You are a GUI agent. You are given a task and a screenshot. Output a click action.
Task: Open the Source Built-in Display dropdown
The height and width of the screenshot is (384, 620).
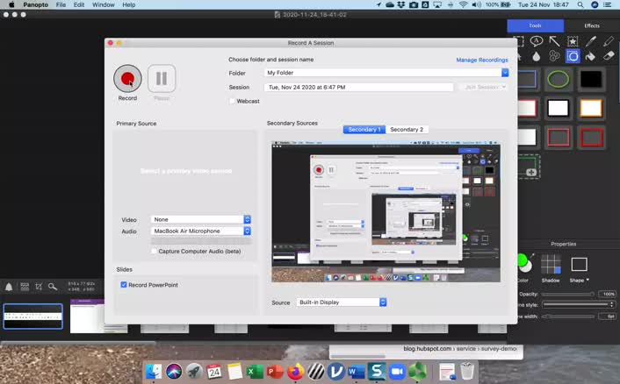[x=342, y=302]
